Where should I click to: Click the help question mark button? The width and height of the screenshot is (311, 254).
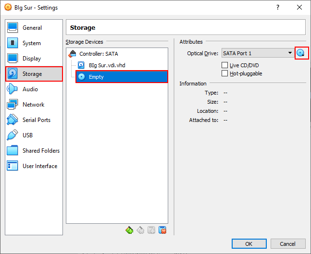coord(278,8)
